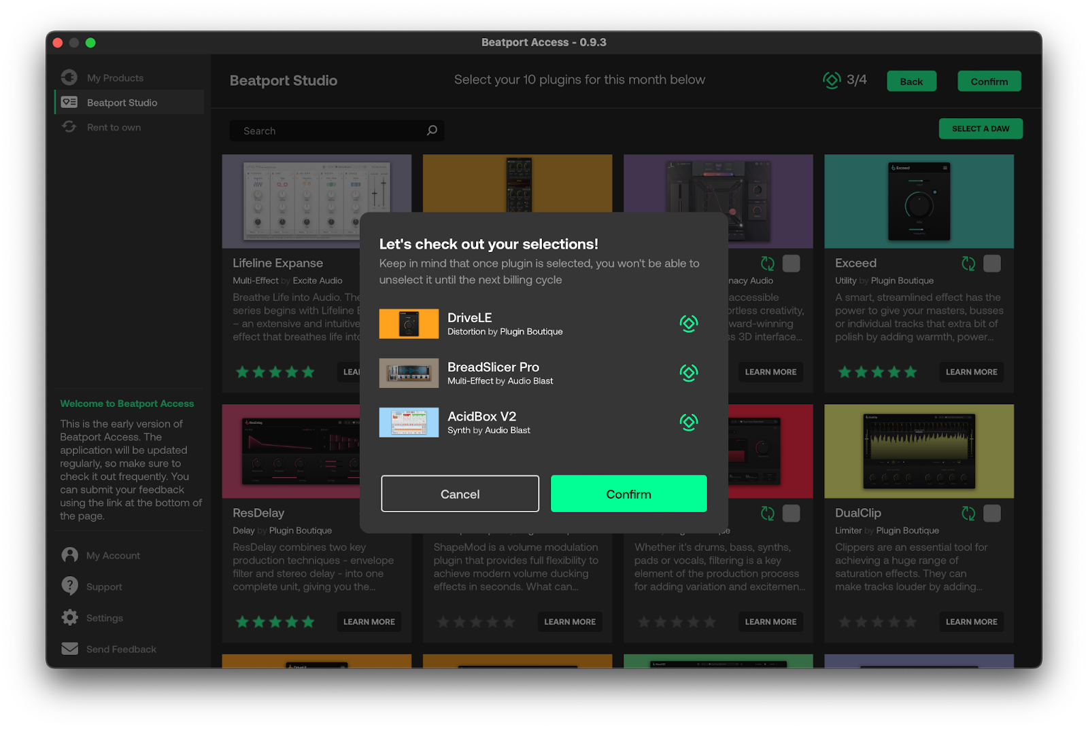Image resolution: width=1088 pixels, height=729 pixels.
Task: Enable the checkbox on the Exceed card
Action: click(992, 264)
